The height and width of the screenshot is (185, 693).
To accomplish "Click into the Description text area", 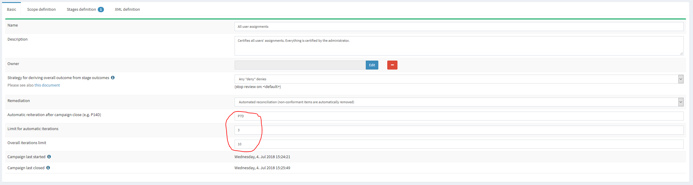I will (459, 46).
